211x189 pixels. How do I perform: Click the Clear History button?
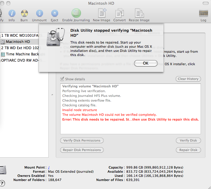click(x=188, y=79)
